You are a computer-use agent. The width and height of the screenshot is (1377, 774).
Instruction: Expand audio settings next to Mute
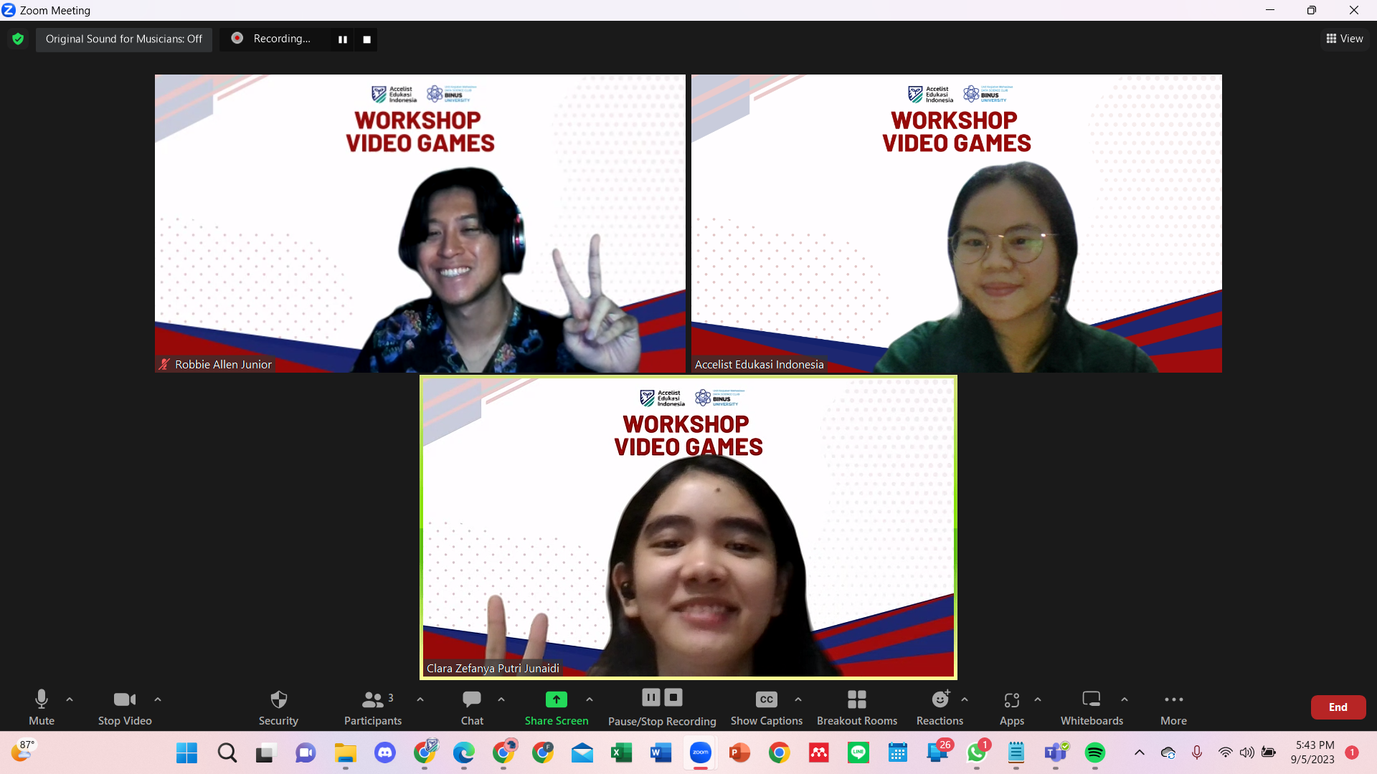pos(69,700)
